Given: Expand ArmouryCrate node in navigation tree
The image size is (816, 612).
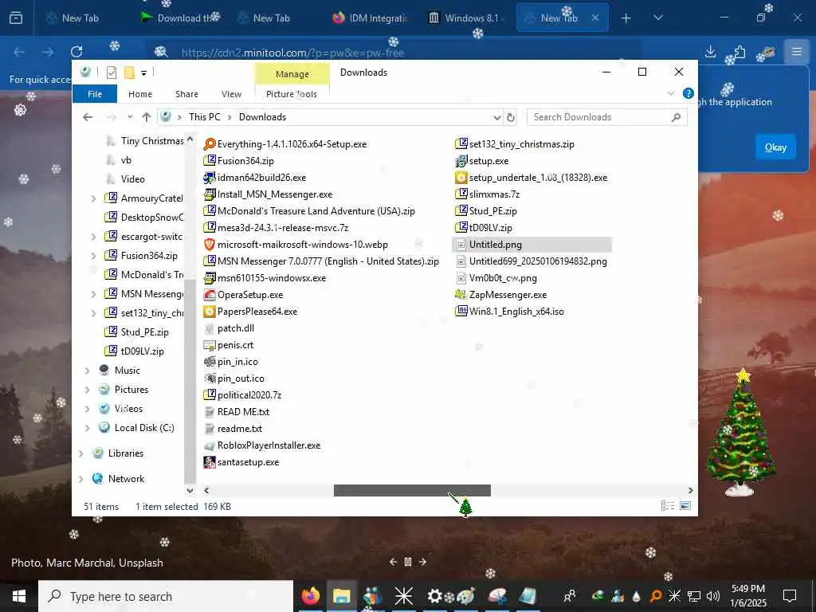Looking at the screenshot, I should pyautogui.click(x=93, y=198).
